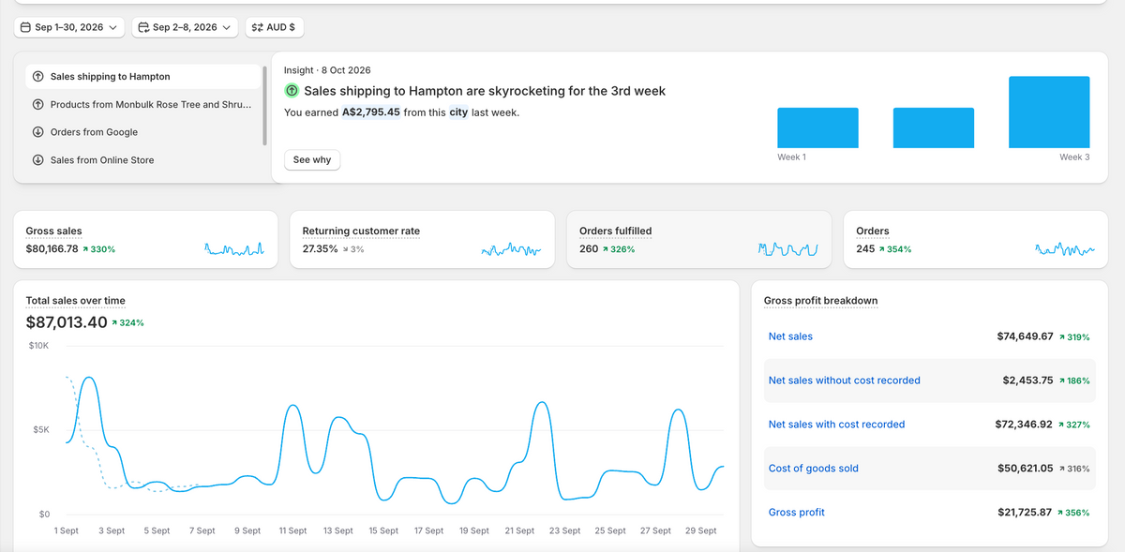Viewport: 1125px width, 552px height.
Task: Click the 3% change on returning customer rate
Action: (x=352, y=249)
